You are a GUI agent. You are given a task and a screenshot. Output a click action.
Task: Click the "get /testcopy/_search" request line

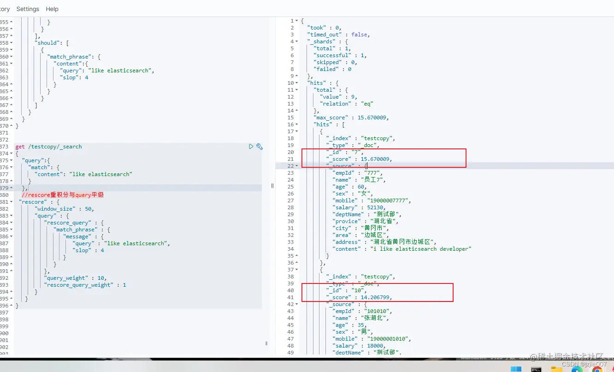tap(48, 147)
